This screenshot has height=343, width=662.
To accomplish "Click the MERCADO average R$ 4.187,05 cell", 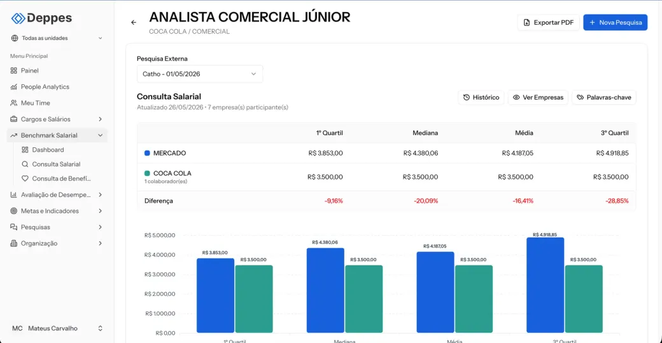I will 518,153.
